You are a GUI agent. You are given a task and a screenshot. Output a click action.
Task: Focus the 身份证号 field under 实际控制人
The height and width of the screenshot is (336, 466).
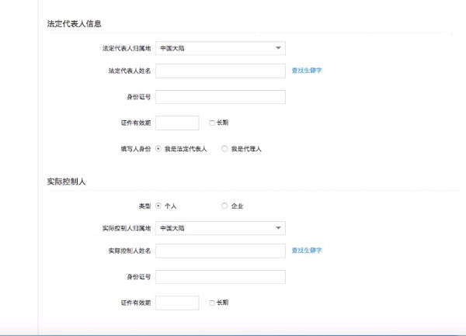pos(220,277)
